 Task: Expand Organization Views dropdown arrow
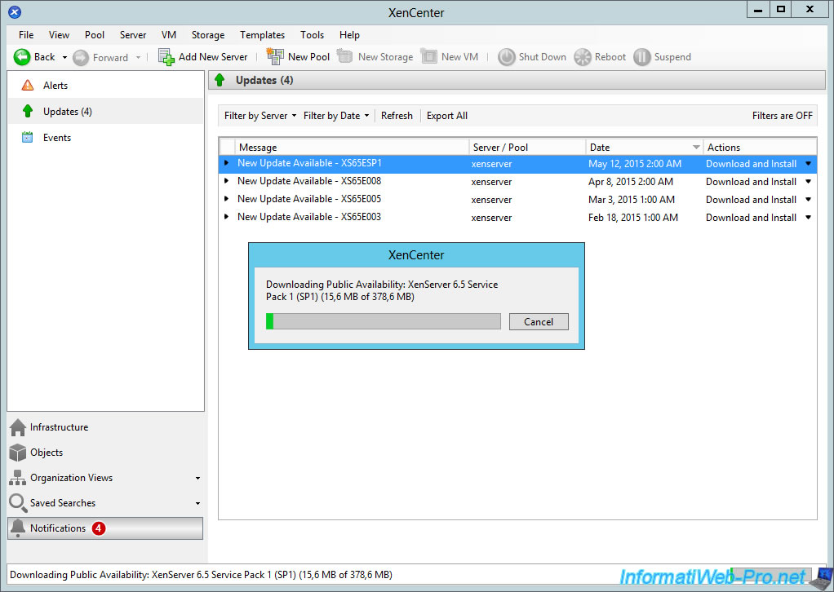(197, 479)
